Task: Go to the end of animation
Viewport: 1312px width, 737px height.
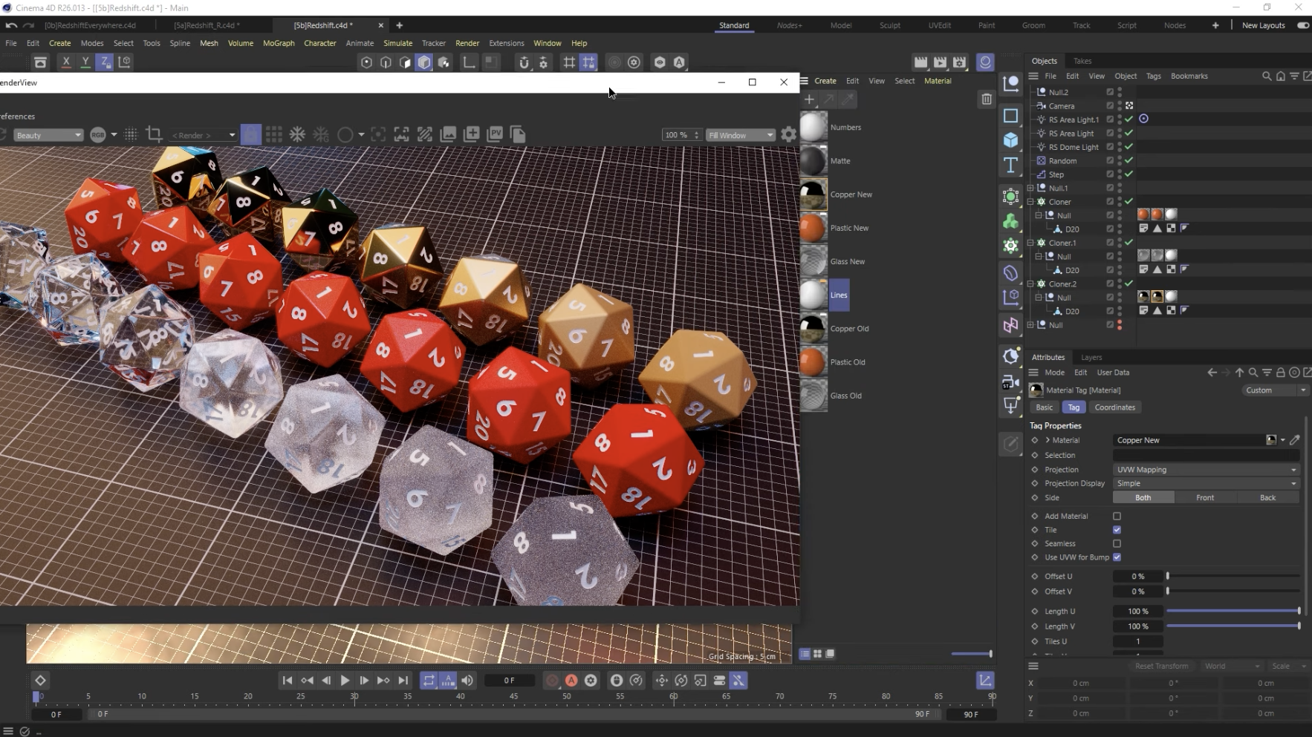Action: point(403,680)
